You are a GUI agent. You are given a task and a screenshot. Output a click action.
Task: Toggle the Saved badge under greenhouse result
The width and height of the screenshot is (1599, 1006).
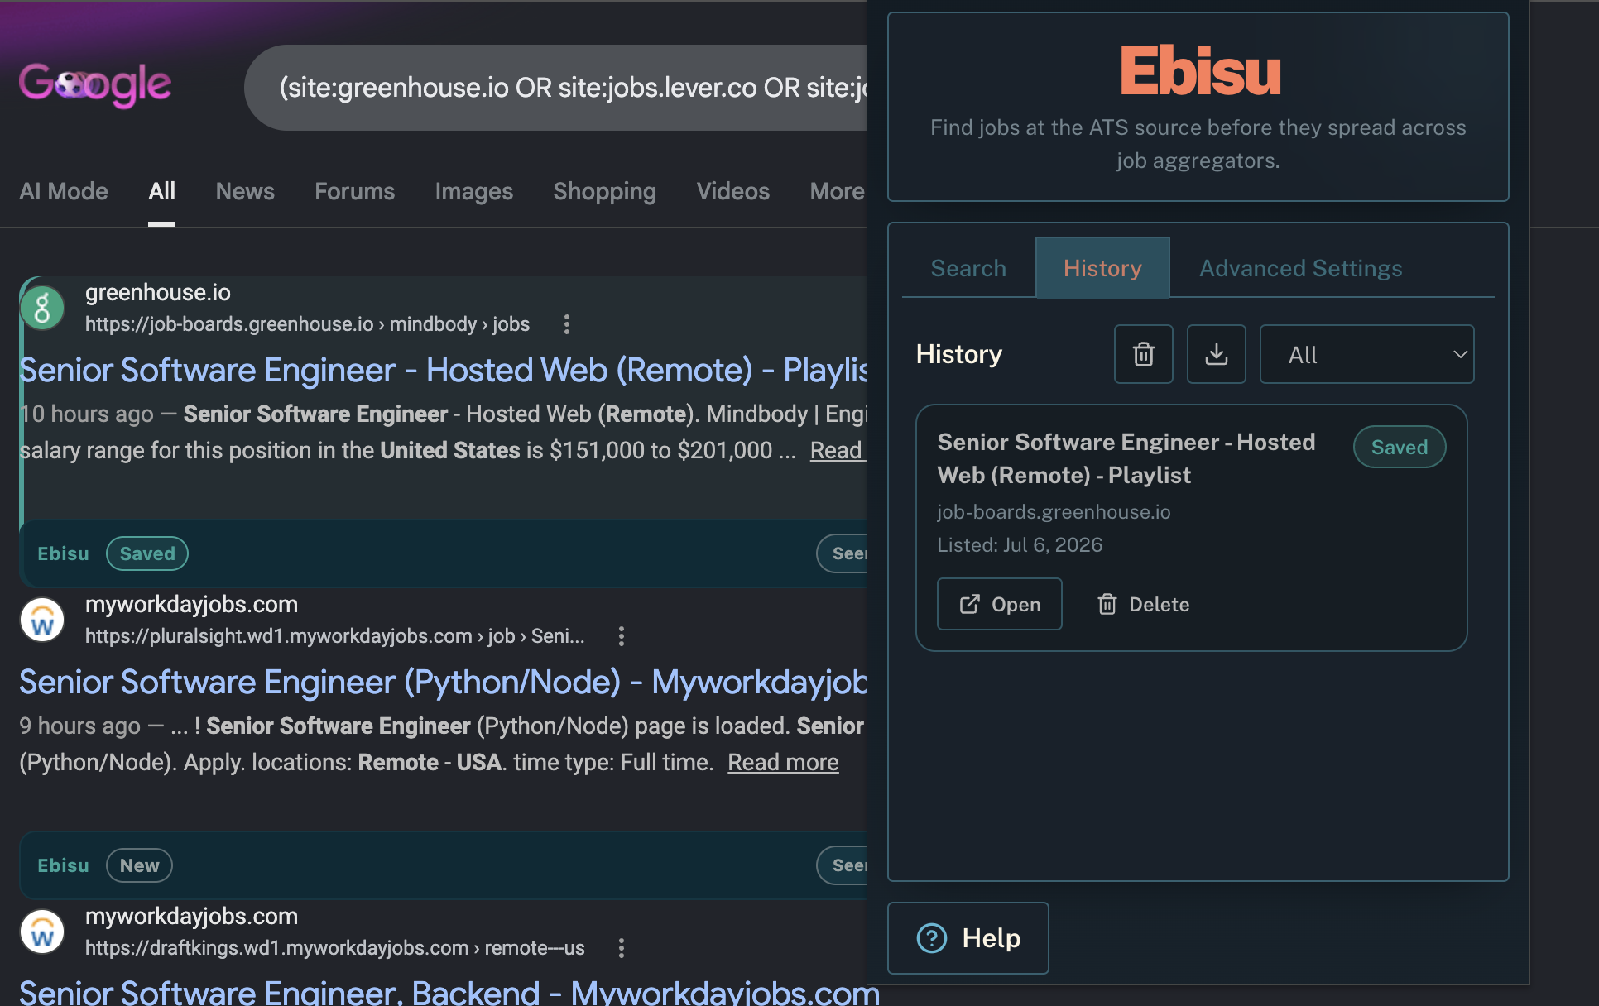(147, 553)
